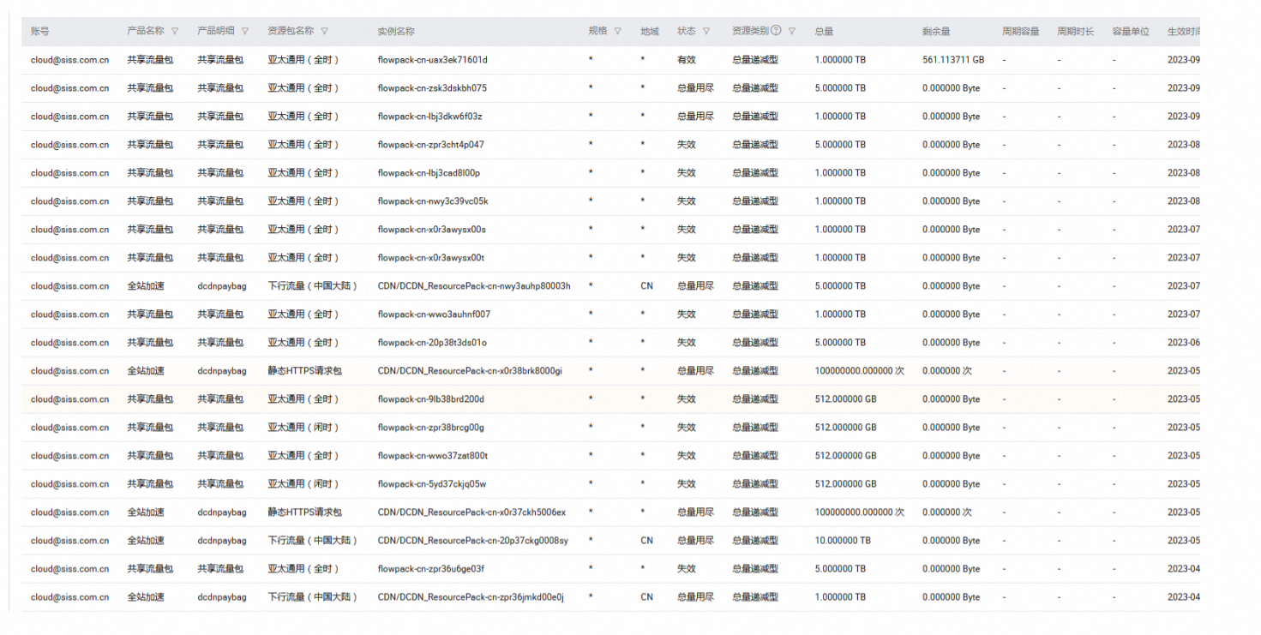Screen dimensions: 1261x635
Task: Click 失效 status in flowpack-cn-zpr3cht4p047 row
Action: pyautogui.click(x=686, y=145)
